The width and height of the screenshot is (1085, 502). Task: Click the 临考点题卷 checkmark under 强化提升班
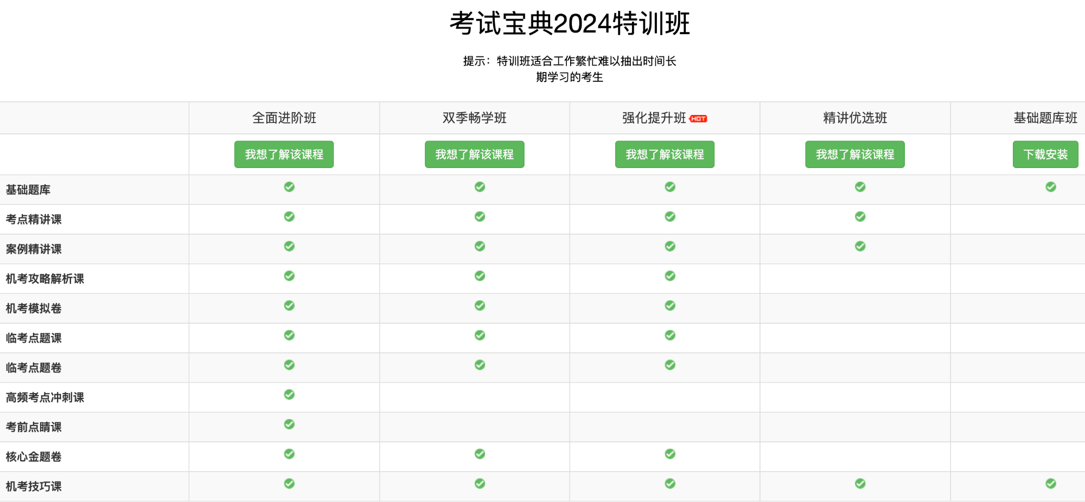point(669,365)
